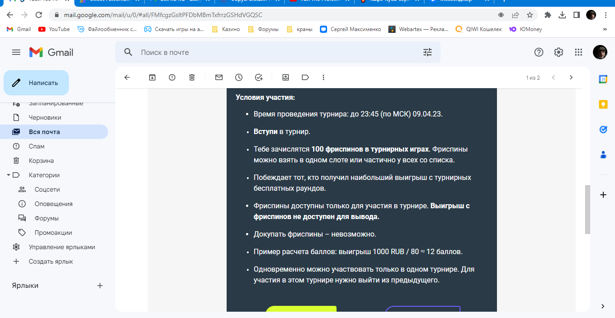This screenshot has height=318, width=615.
Task: Add email to Tasks
Action: pos(259,77)
